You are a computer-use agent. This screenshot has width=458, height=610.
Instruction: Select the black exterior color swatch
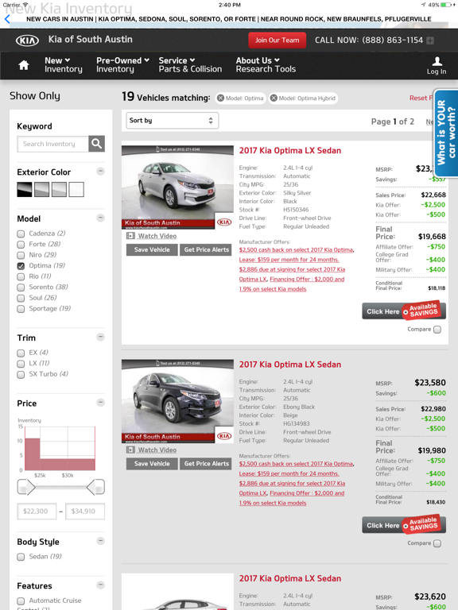(x=25, y=190)
